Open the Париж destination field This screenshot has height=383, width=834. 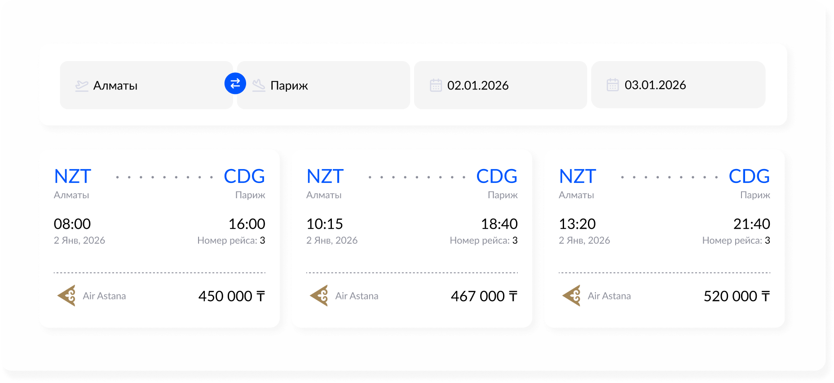[332, 85]
